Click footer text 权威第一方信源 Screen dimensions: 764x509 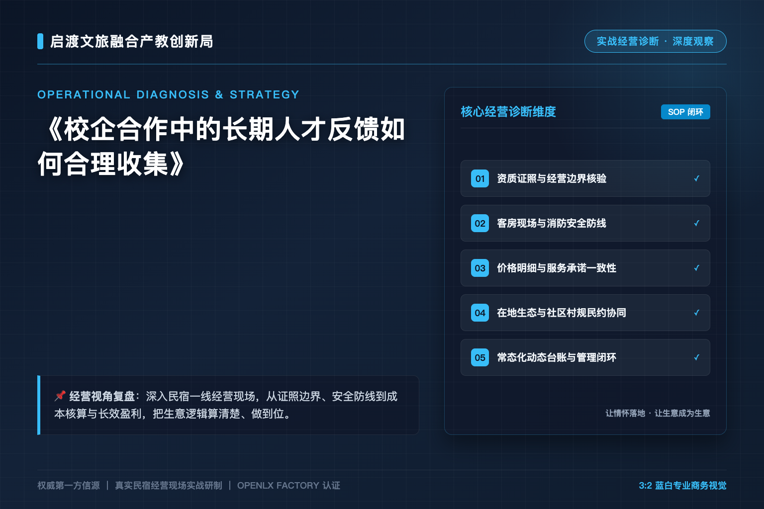coord(69,486)
